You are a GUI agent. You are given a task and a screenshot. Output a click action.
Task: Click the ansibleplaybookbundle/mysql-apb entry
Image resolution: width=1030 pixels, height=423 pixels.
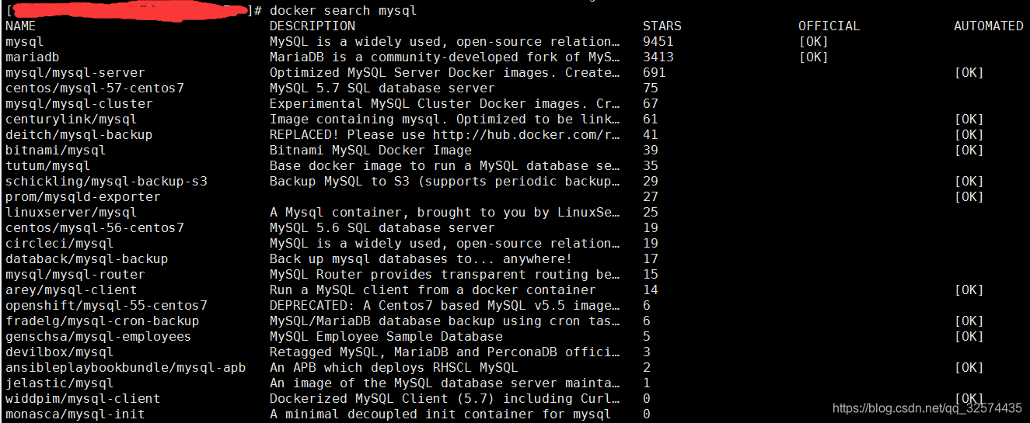point(126,368)
